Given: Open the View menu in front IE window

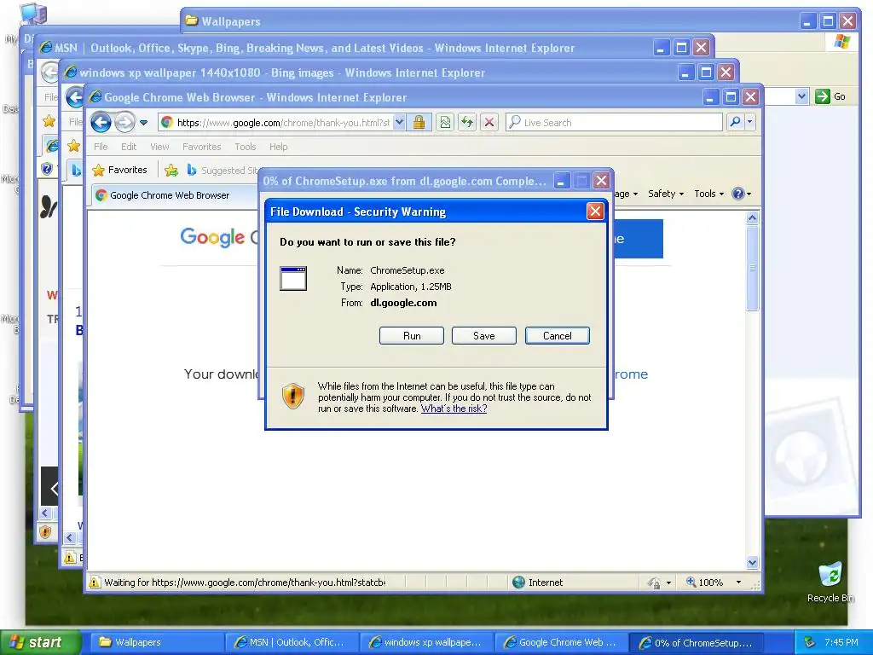Looking at the screenshot, I should point(159,147).
